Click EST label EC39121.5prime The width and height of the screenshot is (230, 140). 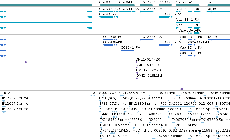151,109
